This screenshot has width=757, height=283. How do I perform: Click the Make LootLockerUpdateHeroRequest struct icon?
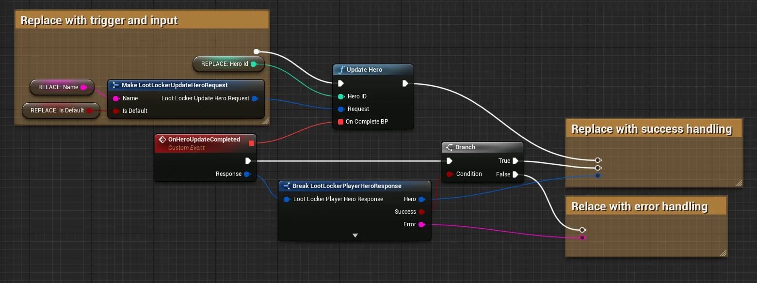(x=115, y=85)
